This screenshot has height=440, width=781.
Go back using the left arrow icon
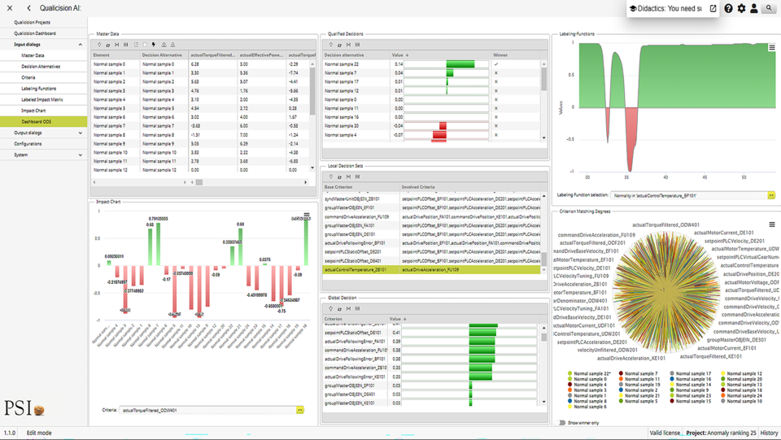point(29,8)
